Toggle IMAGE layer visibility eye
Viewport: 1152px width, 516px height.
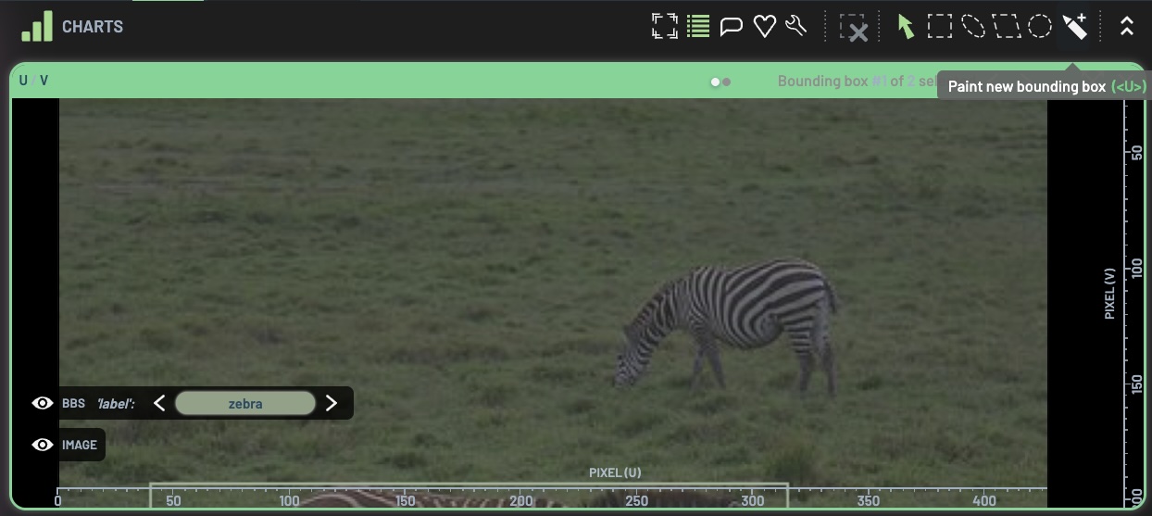pyautogui.click(x=42, y=445)
